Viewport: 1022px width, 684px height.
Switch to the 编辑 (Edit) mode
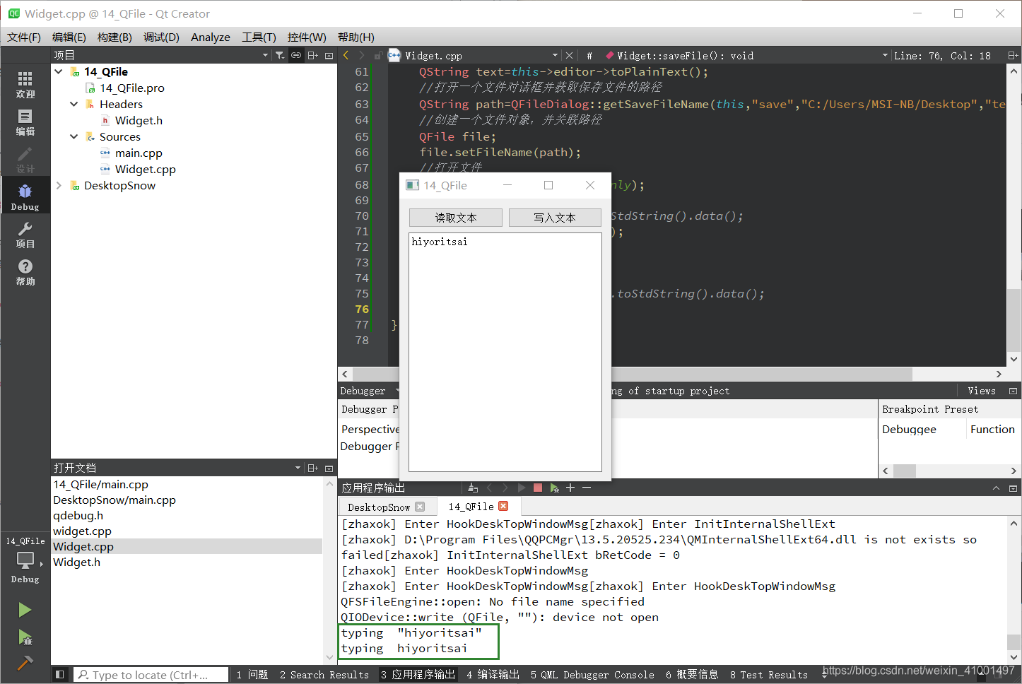coord(25,122)
